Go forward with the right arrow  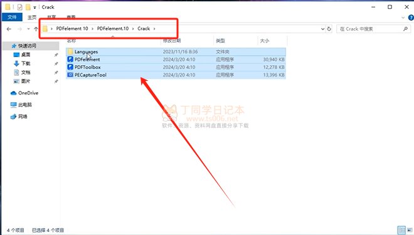coord(19,29)
